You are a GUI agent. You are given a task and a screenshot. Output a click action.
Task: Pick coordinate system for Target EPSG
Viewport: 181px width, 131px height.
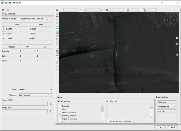51,111
